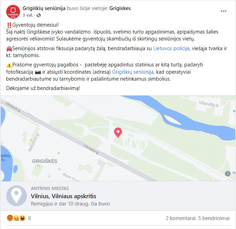Open the 3 val. timestamp

(x=28, y=15)
